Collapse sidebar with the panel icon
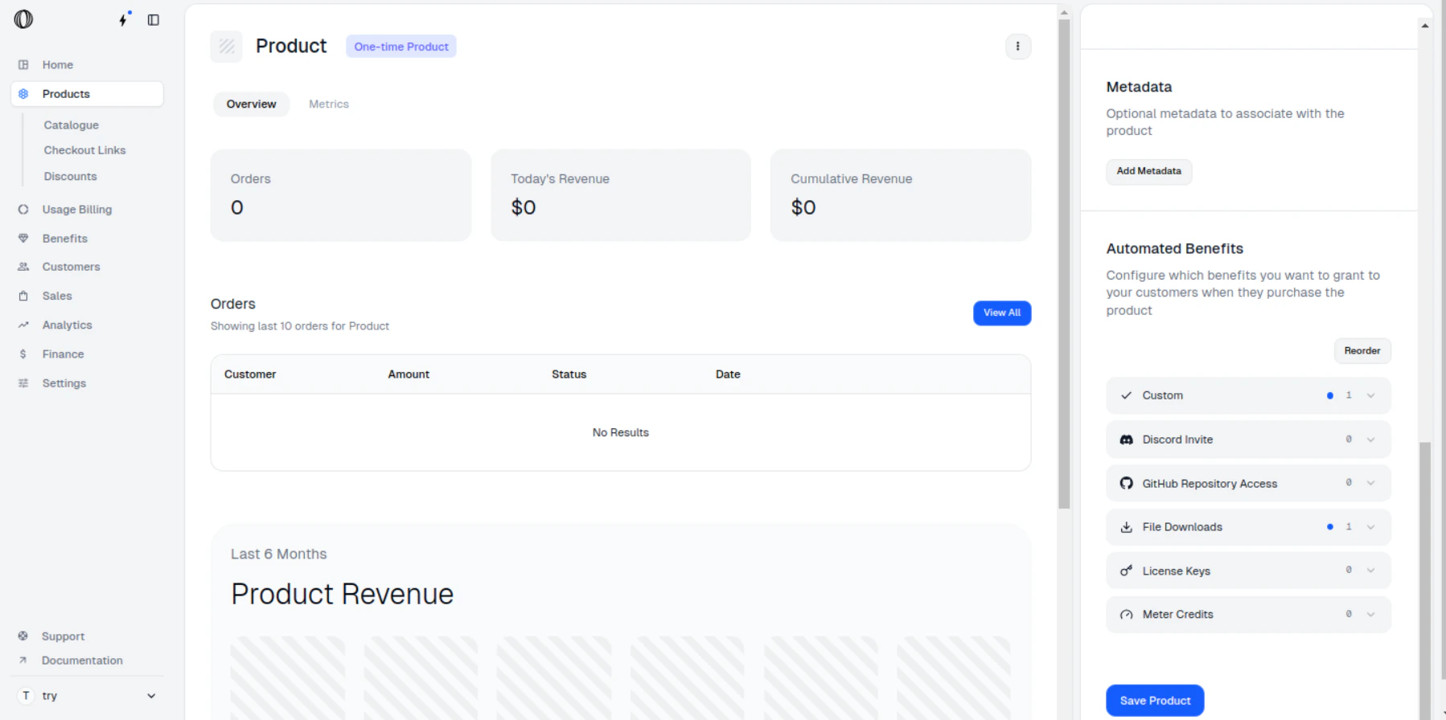The width and height of the screenshot is (1446, 720). [154, 20]
